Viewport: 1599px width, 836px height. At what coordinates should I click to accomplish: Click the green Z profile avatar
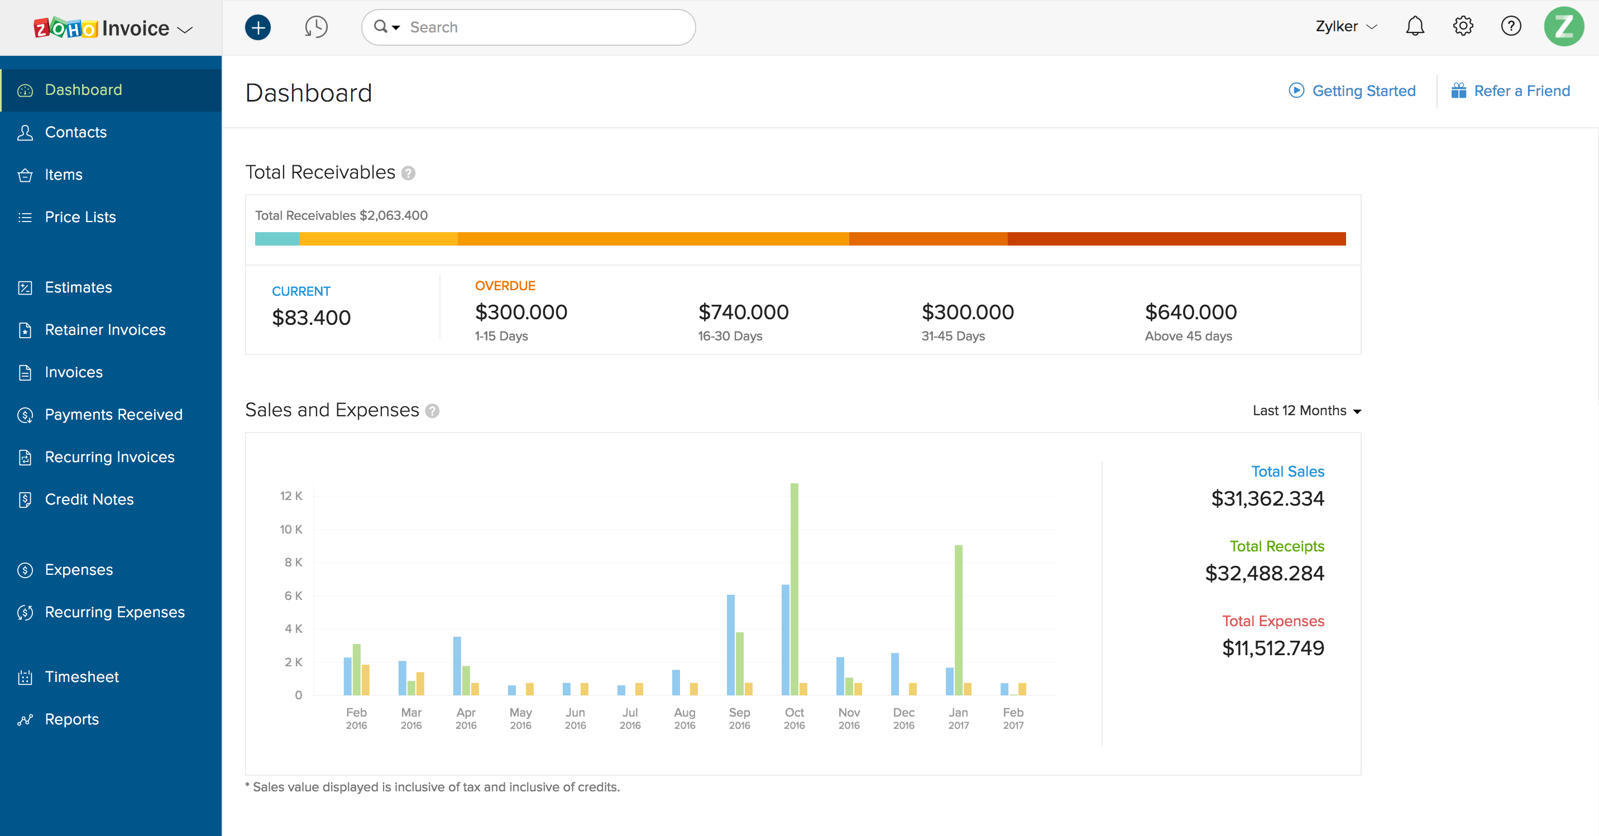point(1563,27)
